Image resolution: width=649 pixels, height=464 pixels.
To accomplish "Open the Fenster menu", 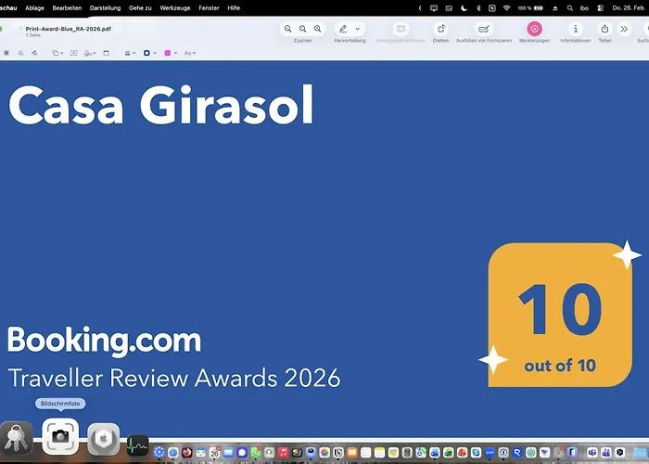I will (x=209, y=7).
